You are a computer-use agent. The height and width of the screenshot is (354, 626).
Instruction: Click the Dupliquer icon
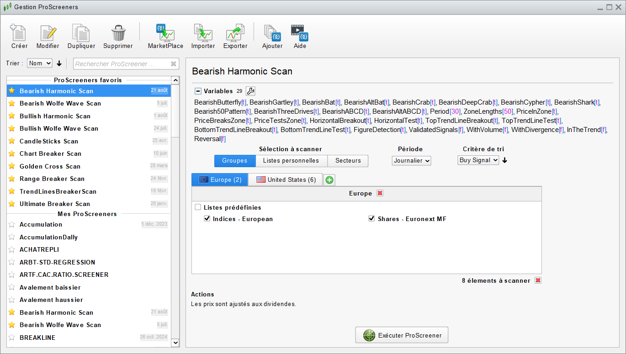pos(81,33)
